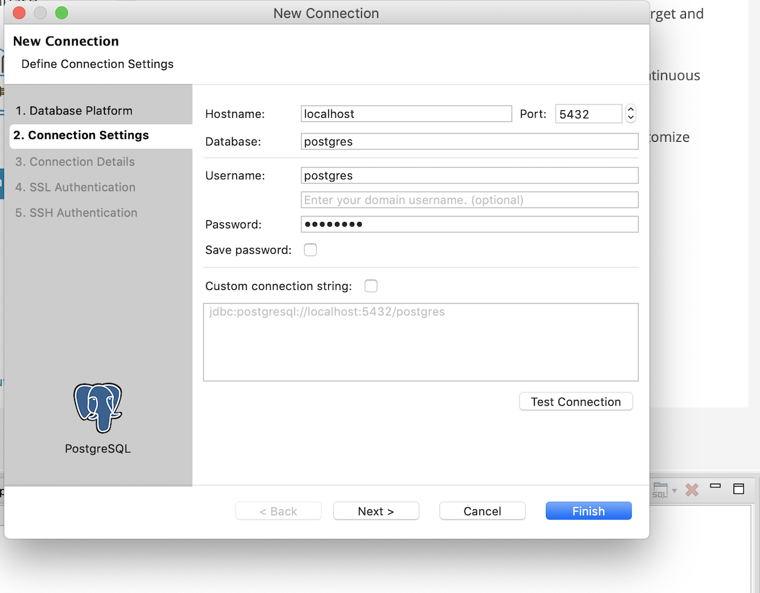
Task: Click inside the Hostname field
Action: [405, 113]
